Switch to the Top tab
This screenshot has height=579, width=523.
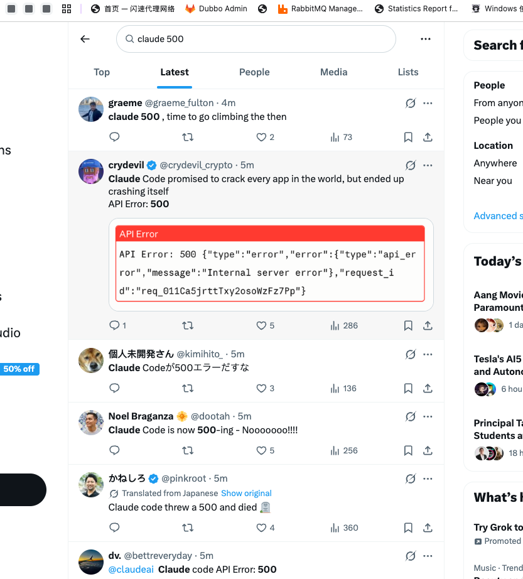coord(102,72)
